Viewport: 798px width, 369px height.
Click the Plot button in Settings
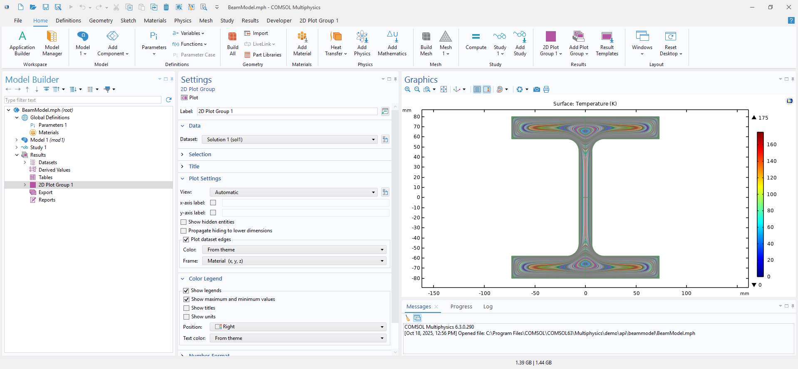[x=190, y=98]
